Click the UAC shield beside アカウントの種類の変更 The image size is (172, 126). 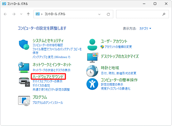[102, 47]
